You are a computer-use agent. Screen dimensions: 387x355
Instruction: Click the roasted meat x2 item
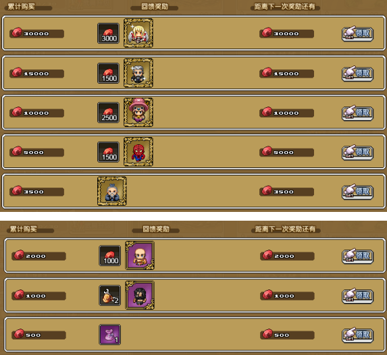click(110, 296)
